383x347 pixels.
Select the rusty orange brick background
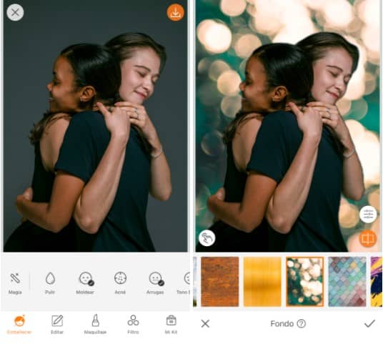220,282
